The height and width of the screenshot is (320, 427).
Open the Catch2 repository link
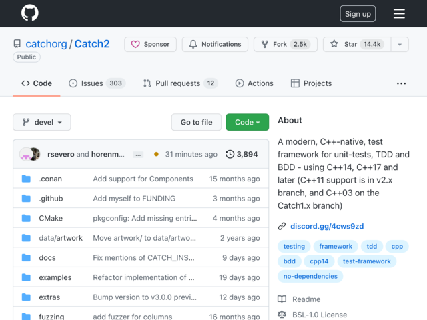[92, 44]
